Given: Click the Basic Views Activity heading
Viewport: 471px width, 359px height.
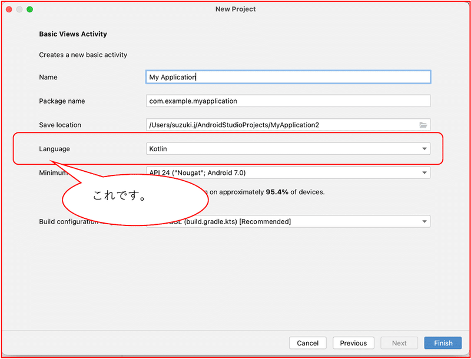Looking at the screenshot, I should tap(73, 34).
